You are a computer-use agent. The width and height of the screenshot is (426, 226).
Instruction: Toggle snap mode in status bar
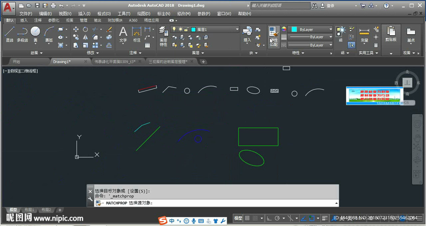[255, 218]
